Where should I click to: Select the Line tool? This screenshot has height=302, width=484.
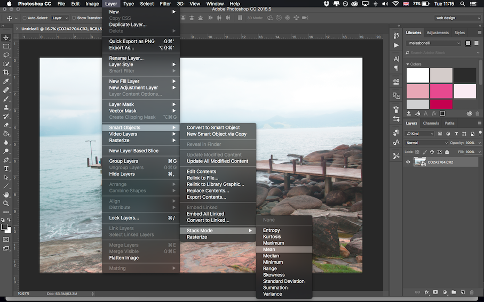(6, 186)
